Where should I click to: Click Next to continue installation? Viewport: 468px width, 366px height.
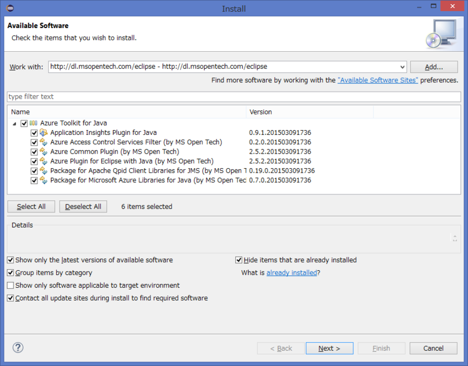[329, 348]
